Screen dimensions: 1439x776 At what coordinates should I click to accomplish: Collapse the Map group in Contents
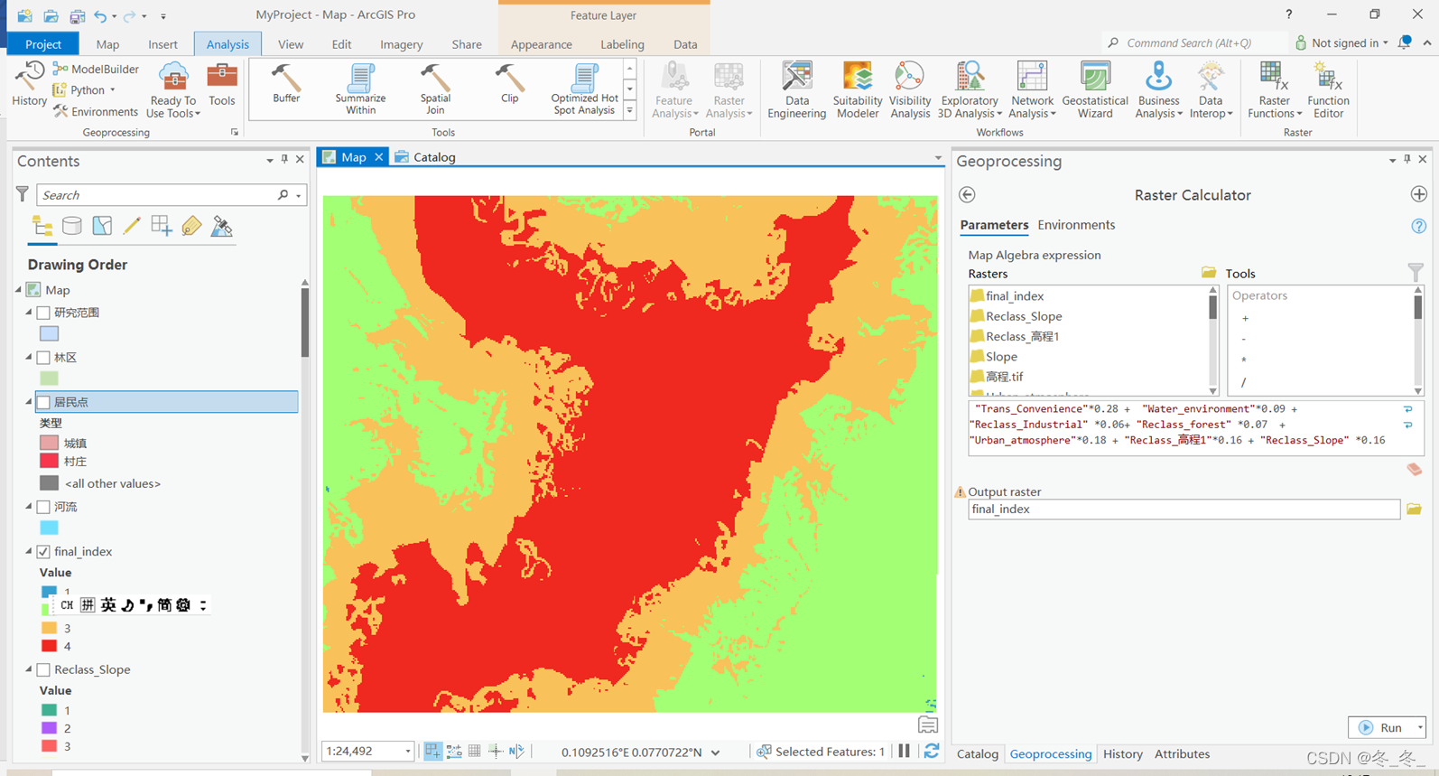19,290
